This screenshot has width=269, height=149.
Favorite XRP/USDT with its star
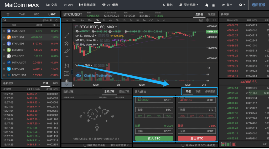[4, 69]
